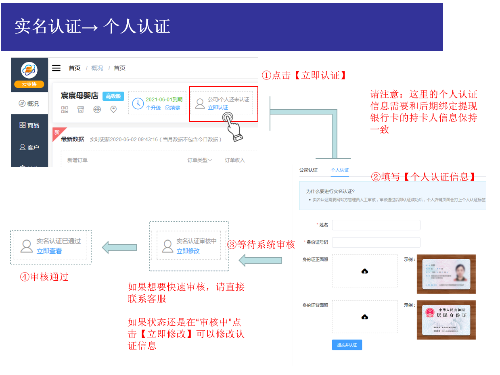Click the 云零售 logo icon
The height and width of the screenshot is (375, 500).
[x=29, y=70]
